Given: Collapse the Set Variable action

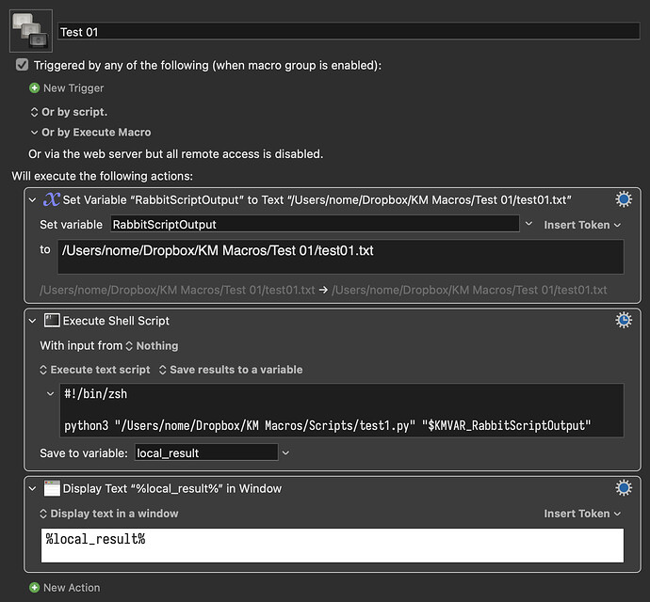Looking at the screenshot, I should click(33, 199).
